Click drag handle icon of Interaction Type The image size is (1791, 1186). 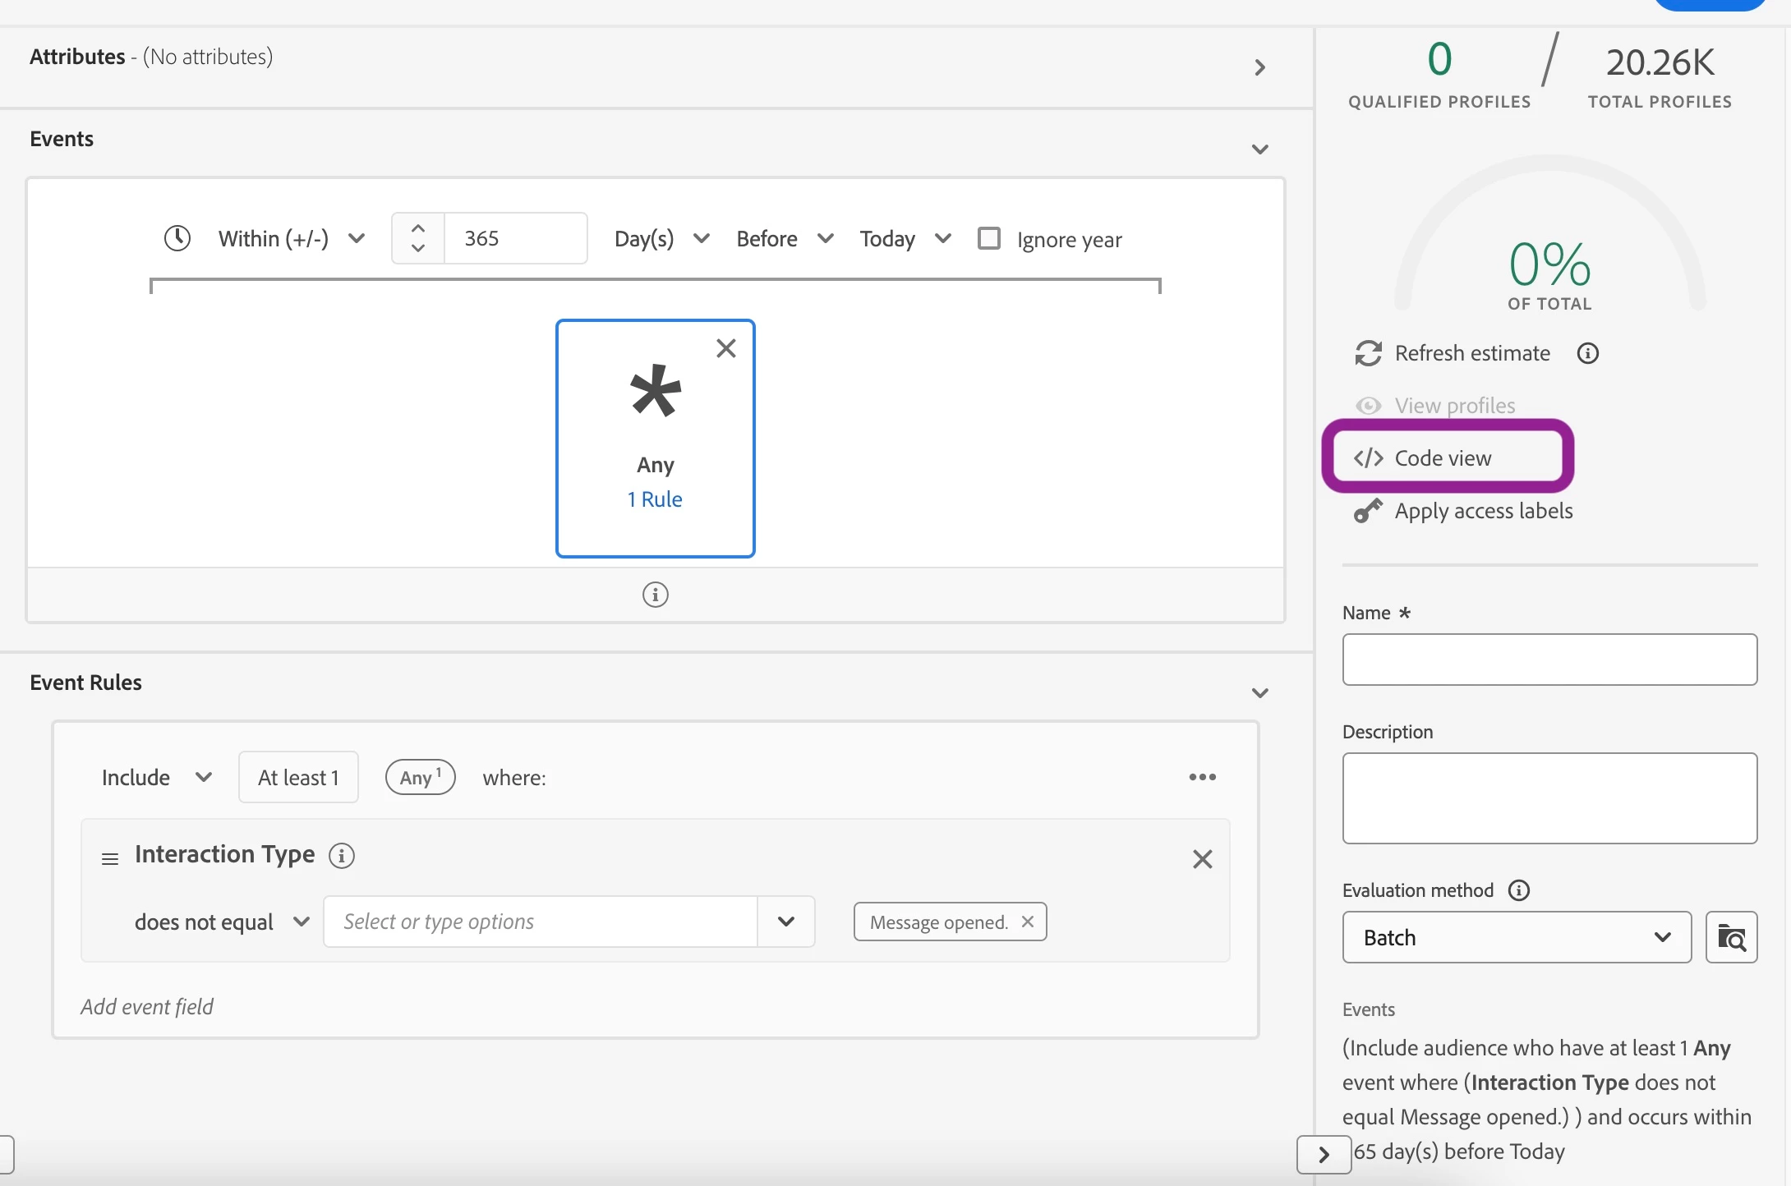110,859
